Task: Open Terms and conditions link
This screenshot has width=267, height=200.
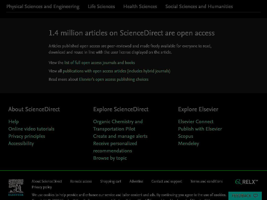Action: tap(207, 181)
